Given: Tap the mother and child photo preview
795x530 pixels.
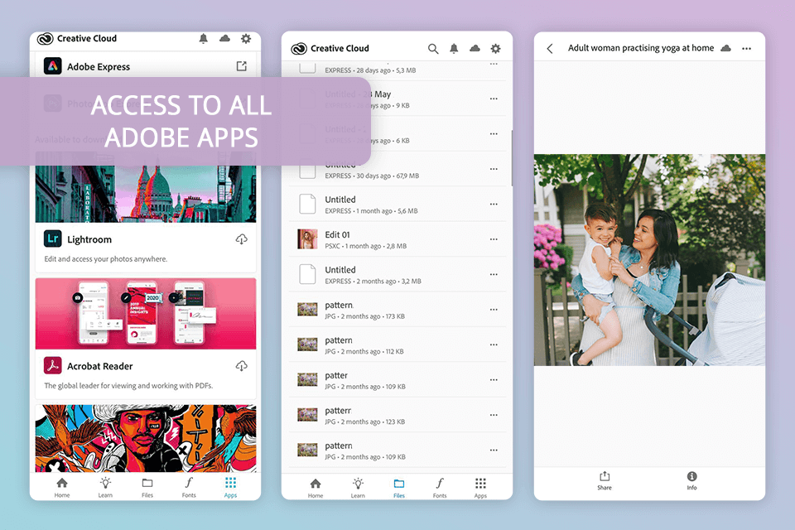Looking at the screenshot, I should 649,260.
